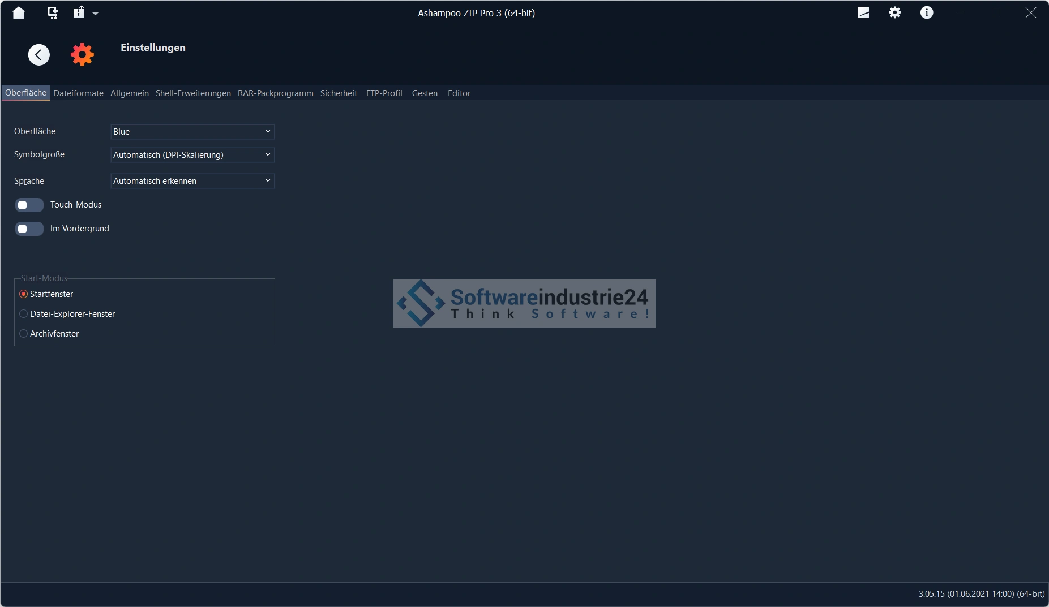
Task: Open the Oberfläche dropdown showing Blue
Action: point(192,132)
